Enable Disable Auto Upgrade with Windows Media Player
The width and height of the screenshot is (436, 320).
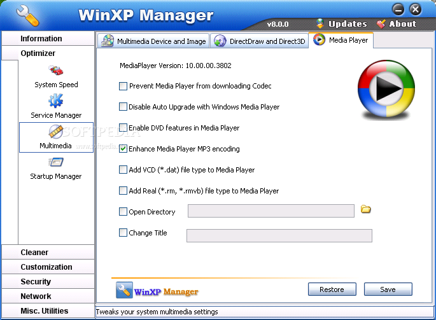pyautogui.click(x=123, y=107)
